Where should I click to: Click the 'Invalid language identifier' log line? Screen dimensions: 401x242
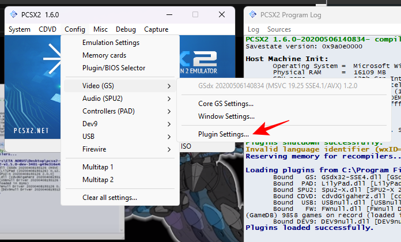(x=323, y=149)
